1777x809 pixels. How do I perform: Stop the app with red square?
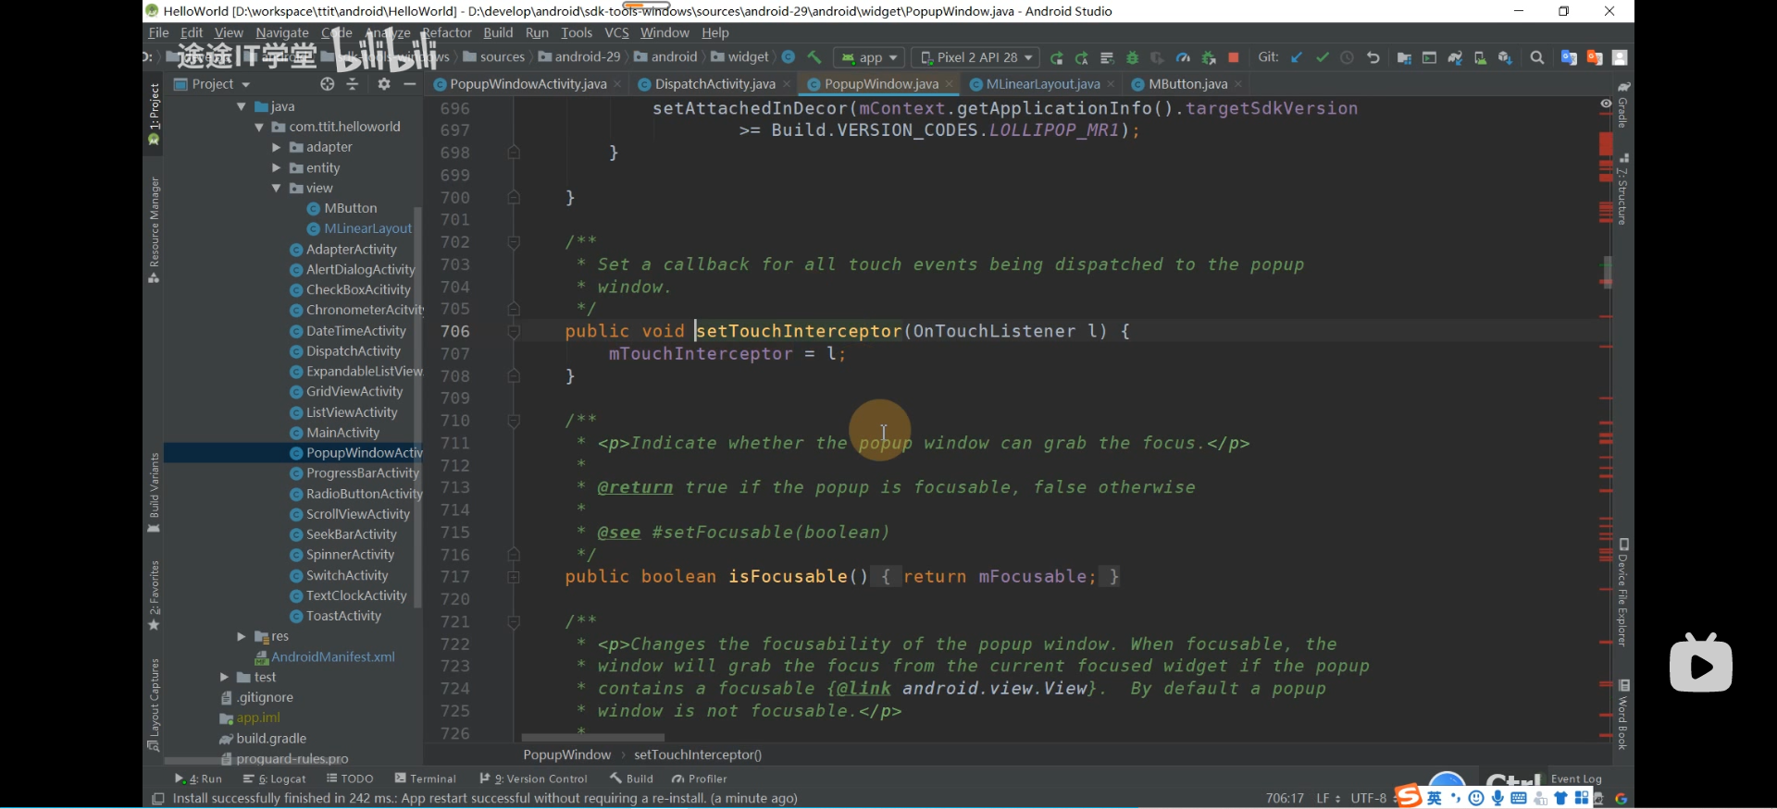coord(1233,57)
